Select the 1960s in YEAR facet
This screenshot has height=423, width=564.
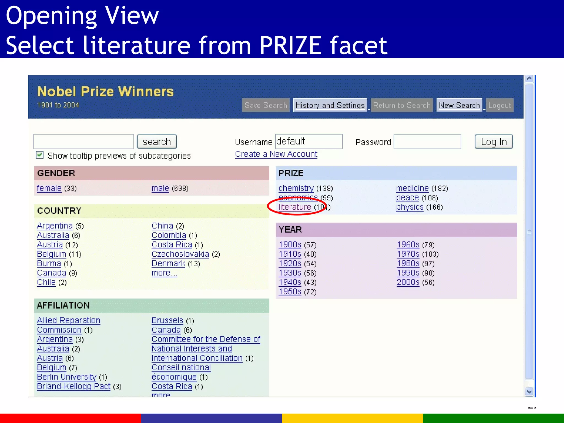[x=408, y=245]
